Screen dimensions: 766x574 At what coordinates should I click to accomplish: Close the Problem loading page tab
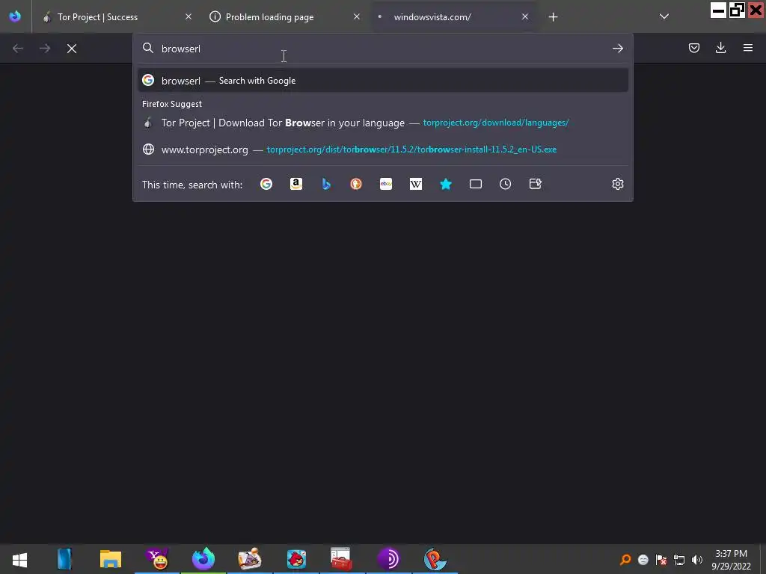click(357, 16)
